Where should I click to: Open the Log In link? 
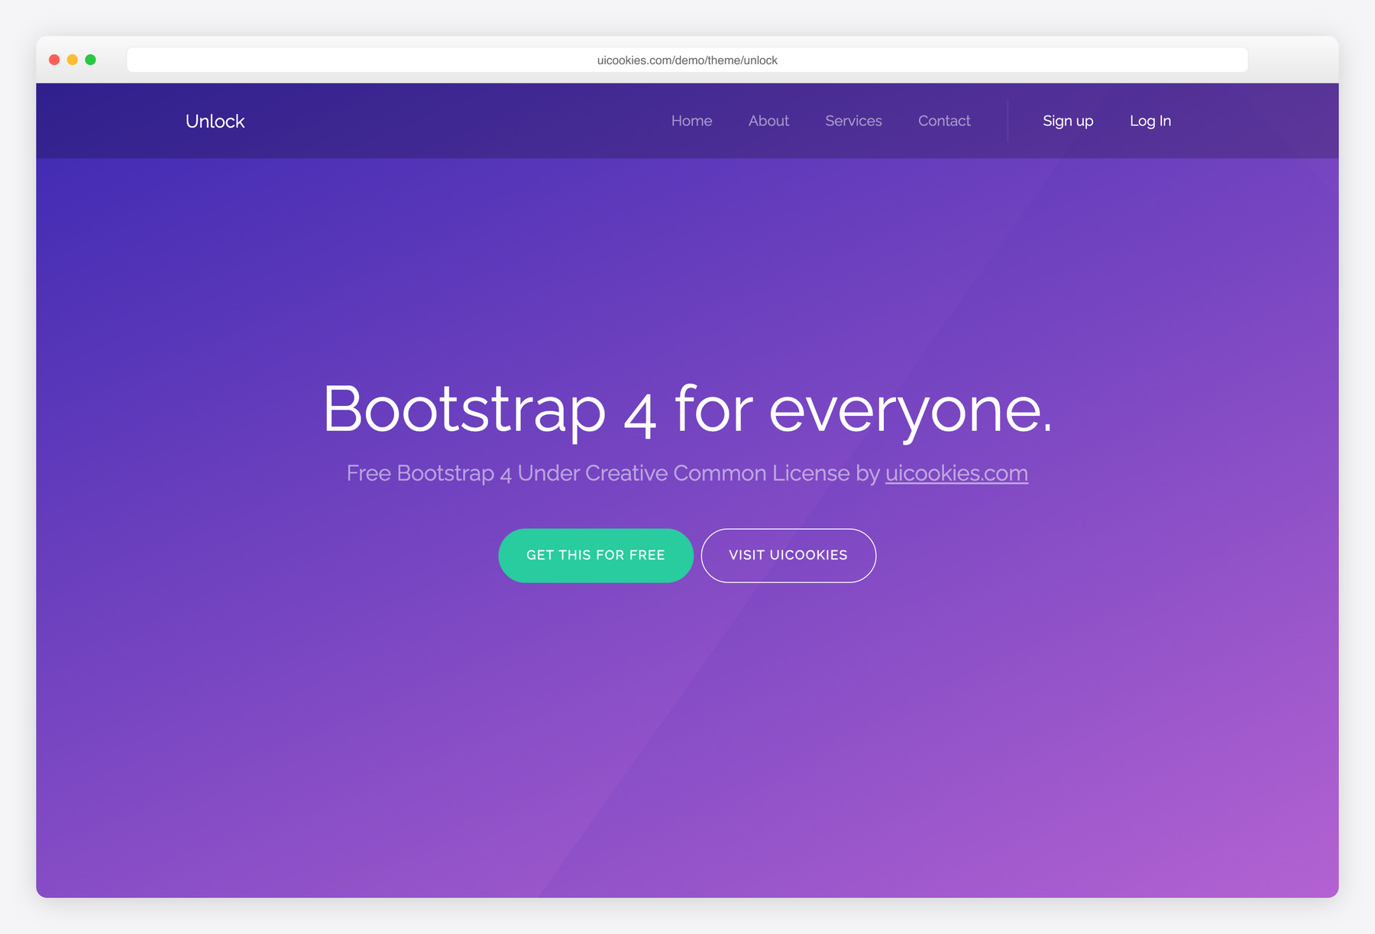tap(1150, 121)
